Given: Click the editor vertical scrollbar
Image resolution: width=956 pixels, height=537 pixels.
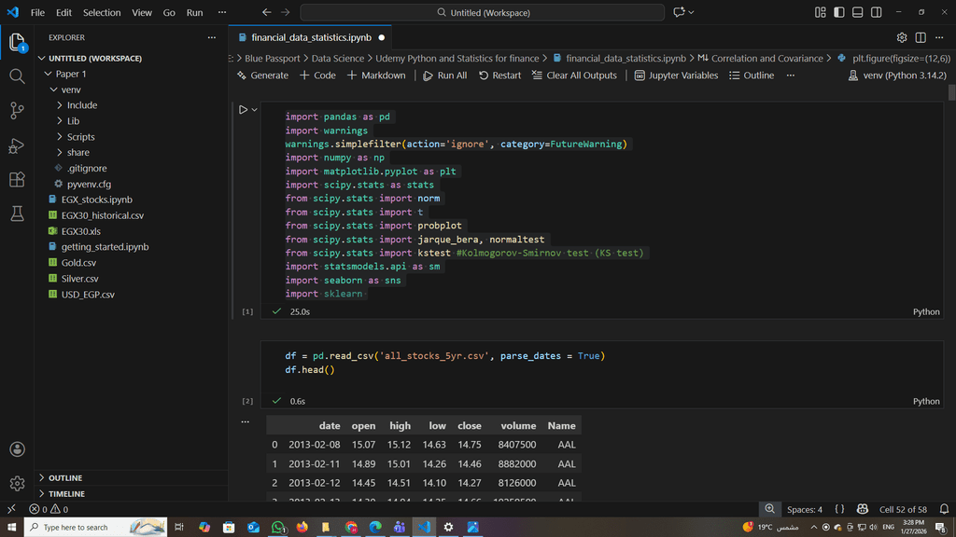Looking at the screenshot, I should (951, 93).
